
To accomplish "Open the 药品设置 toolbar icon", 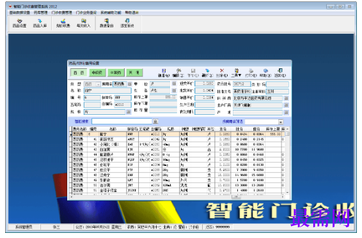I will pyautogui.click(x=19, y=23).
